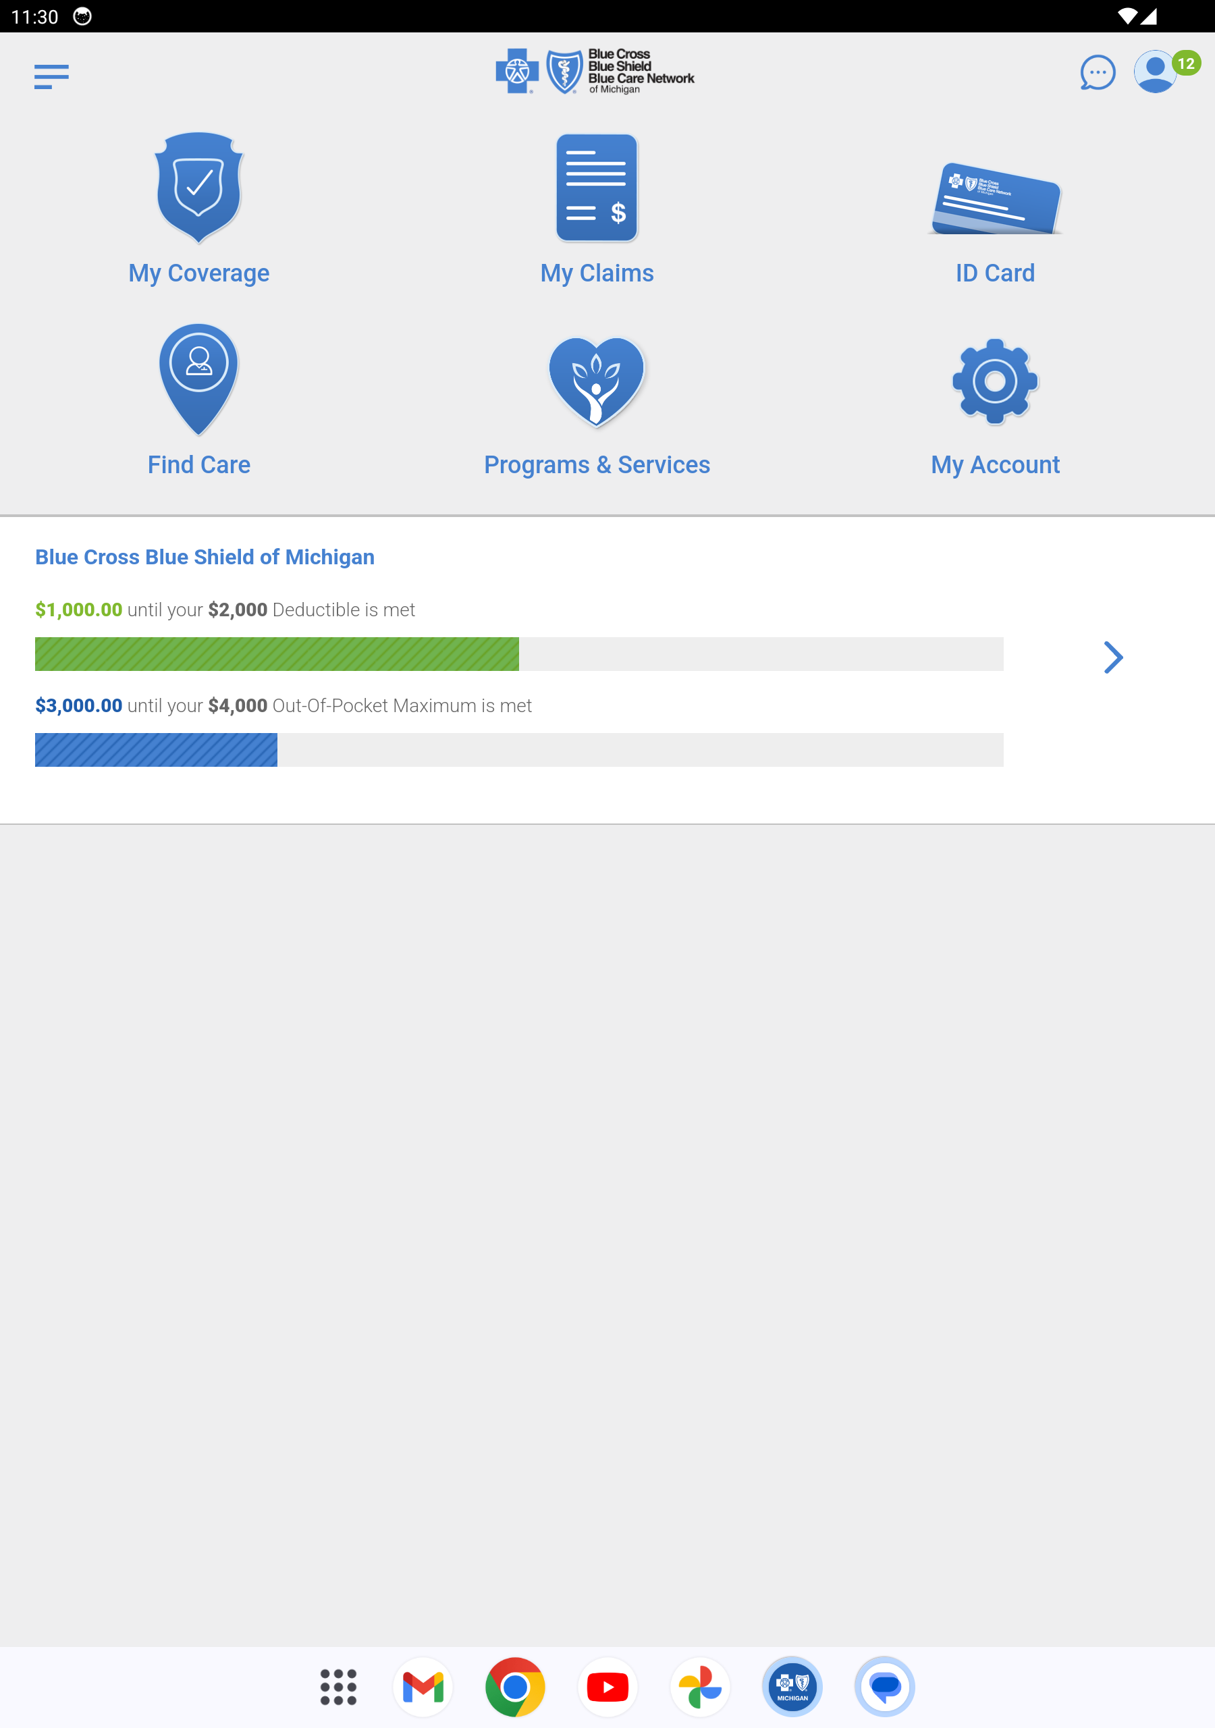Open the My Claims document icon

(x=596, y=188)
